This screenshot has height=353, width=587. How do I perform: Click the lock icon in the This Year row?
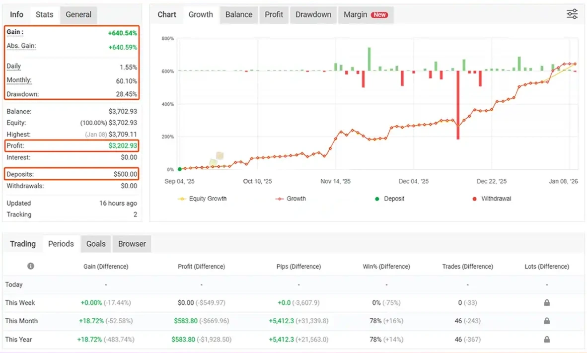(x=546, y=340)
